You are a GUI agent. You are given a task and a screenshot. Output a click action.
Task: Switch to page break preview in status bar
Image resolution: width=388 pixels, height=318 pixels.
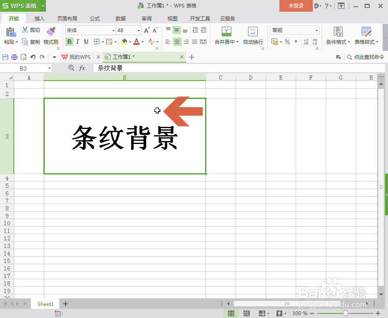pyautogui.click(x=246, y=313)
